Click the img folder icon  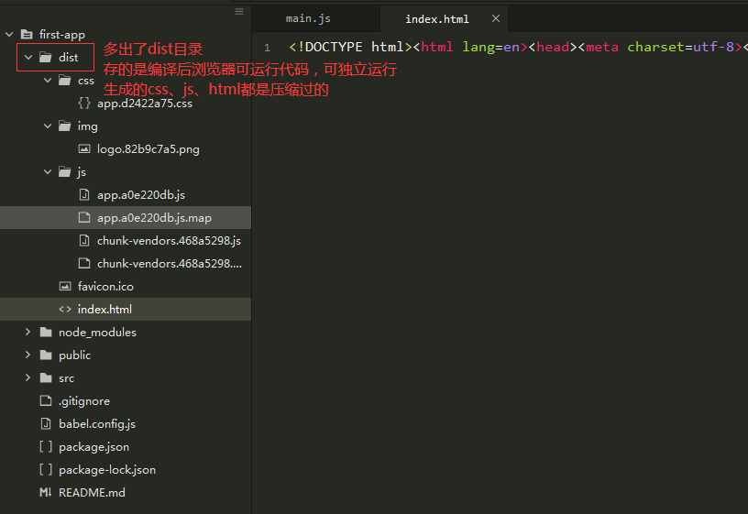[x=65, y=126]
